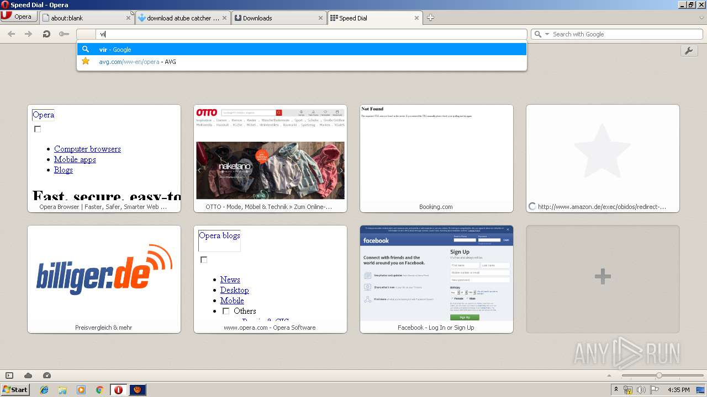Open the Opera Browser speed dial thumbnail
The width and height of the screenshot is (707, 397).
point(104,158)
